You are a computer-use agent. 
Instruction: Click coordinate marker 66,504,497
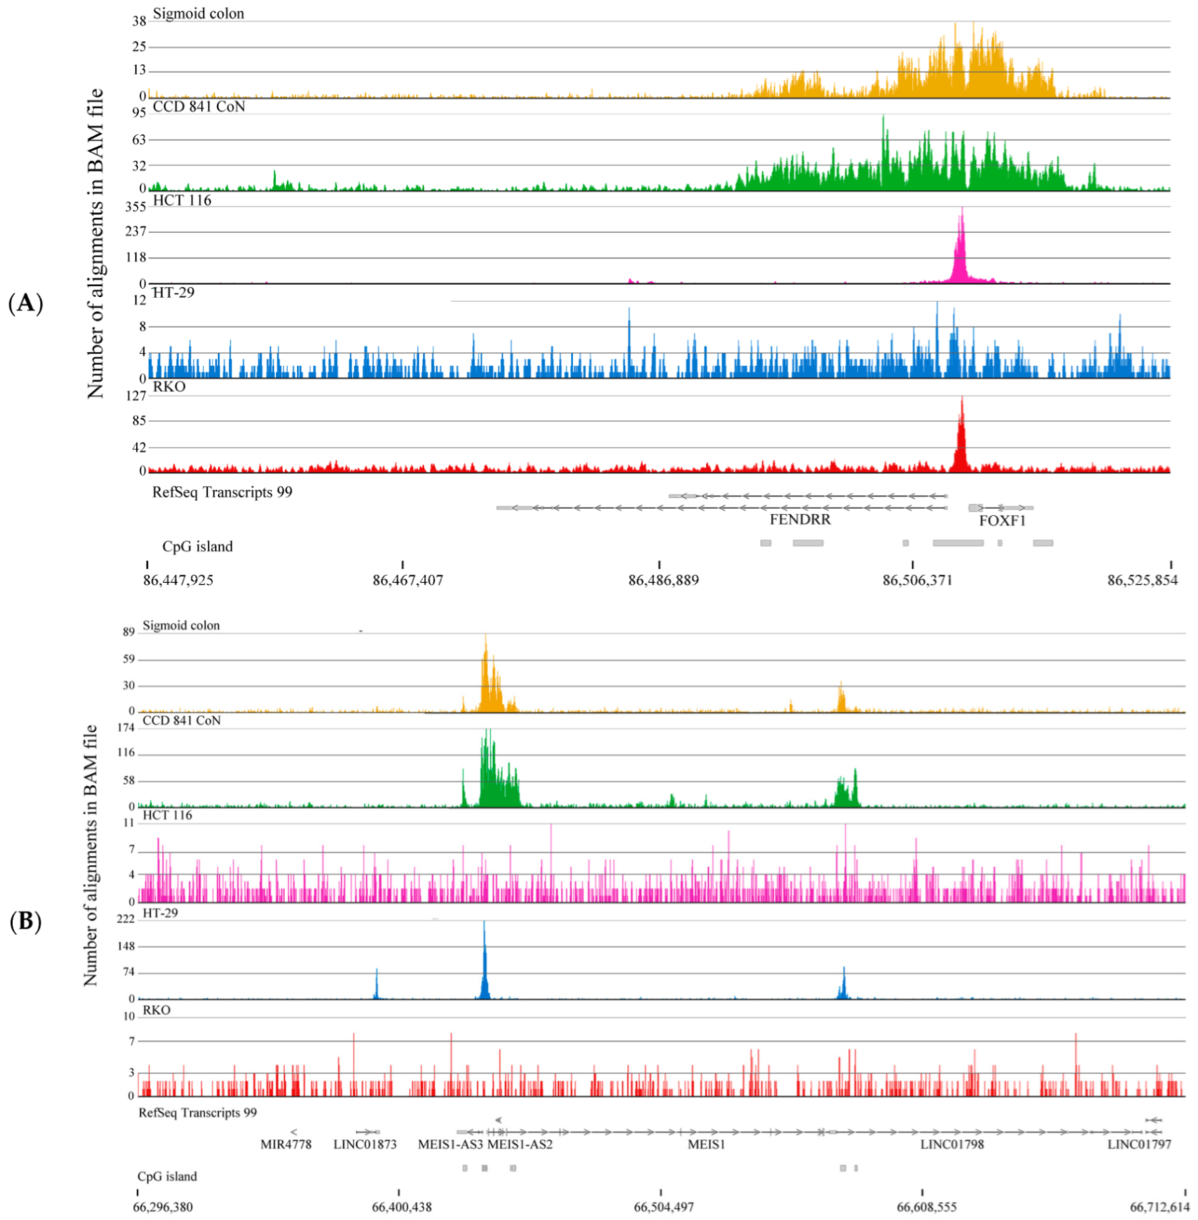[x=663, y=1207]
